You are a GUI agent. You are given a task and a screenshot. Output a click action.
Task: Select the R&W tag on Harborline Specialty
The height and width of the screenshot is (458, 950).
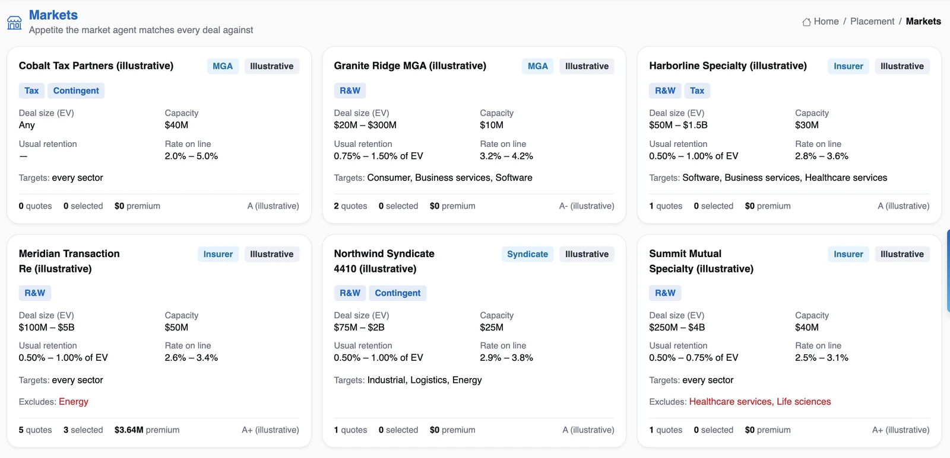666,91
